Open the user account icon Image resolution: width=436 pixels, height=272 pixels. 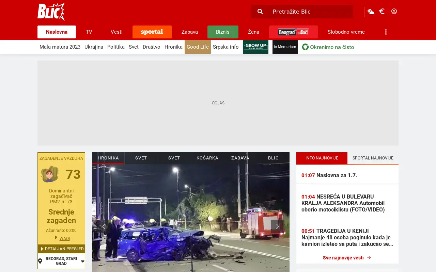(394, 11)
